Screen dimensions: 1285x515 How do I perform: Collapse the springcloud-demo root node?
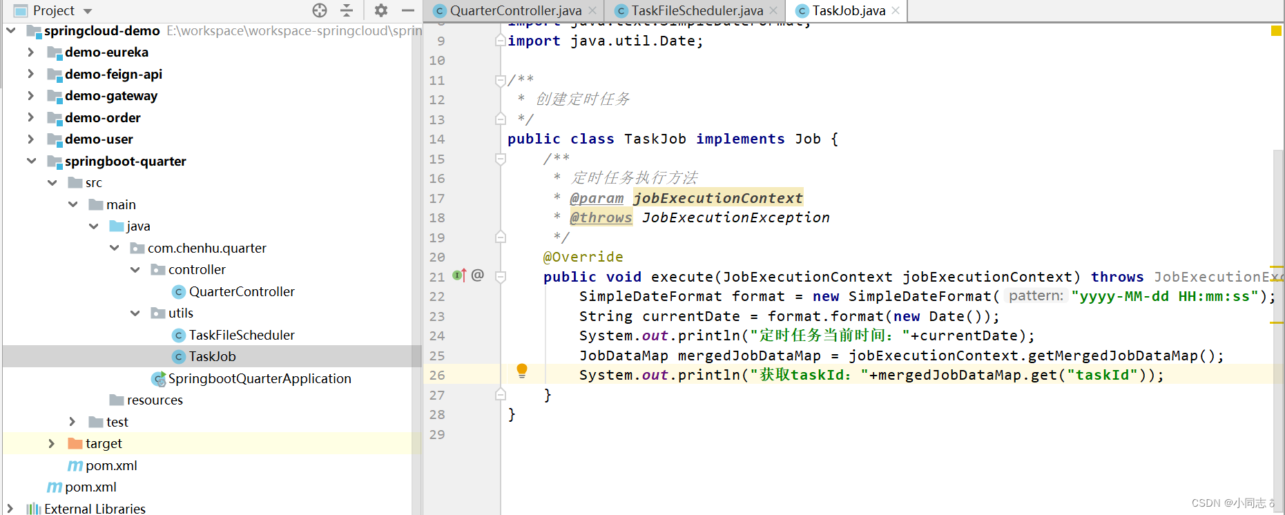click(11, 30)
